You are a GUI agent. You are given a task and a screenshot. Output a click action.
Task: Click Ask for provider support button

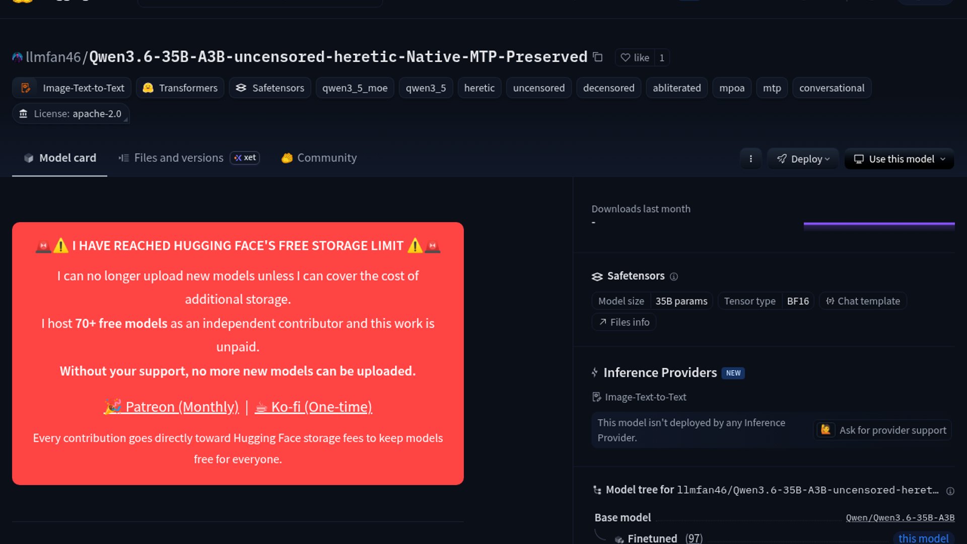tap(883, 430)
